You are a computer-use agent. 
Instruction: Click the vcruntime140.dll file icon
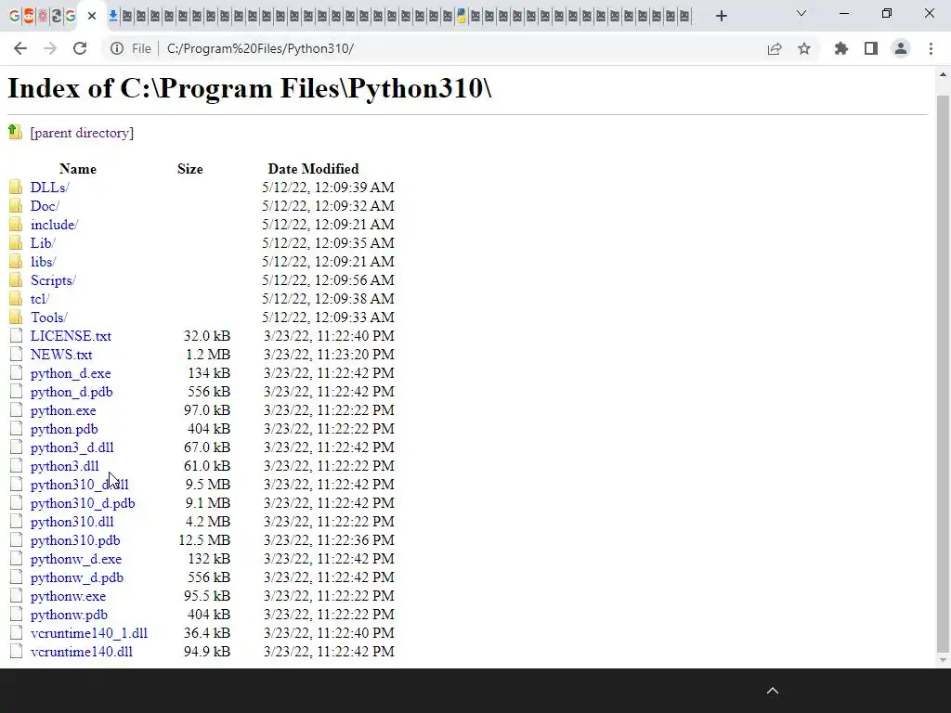[x=17, y=651]
